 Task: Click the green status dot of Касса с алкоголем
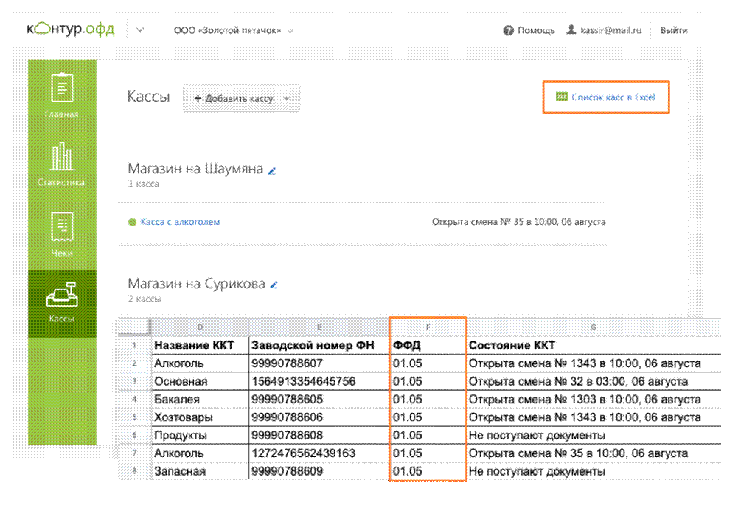point(132,222)
